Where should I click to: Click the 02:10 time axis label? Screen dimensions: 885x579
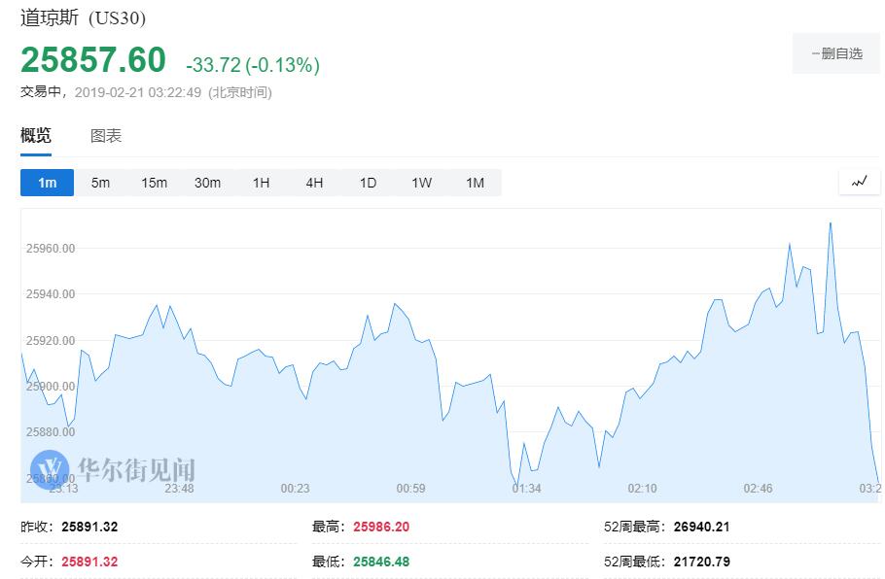(x=642, y=488)
